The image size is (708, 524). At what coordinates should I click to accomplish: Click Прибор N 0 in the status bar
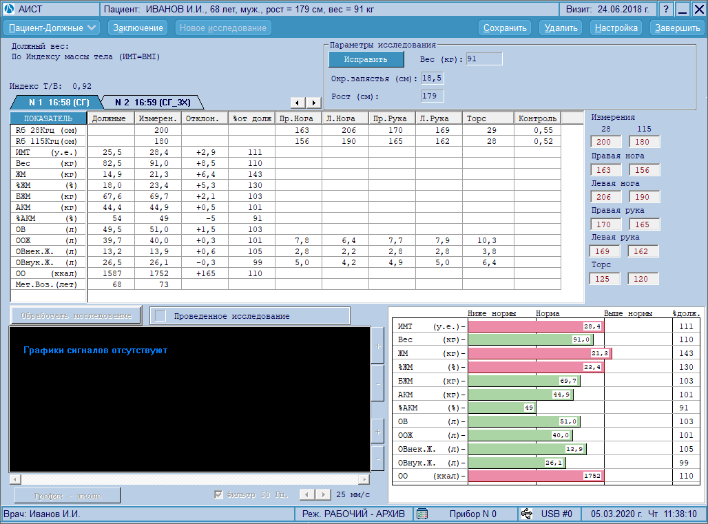coord(472,514)
